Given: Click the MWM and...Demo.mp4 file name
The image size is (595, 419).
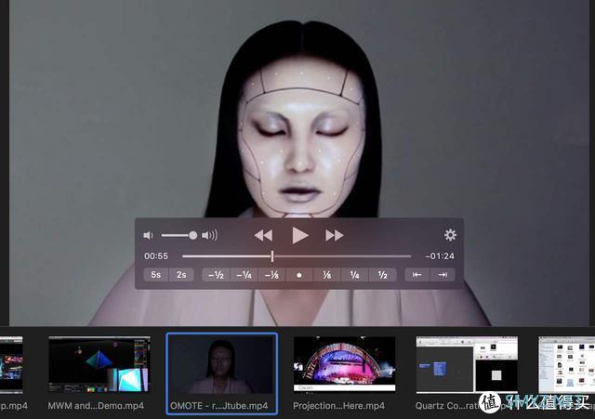Looking at the screenshot, I should (96, 406).
